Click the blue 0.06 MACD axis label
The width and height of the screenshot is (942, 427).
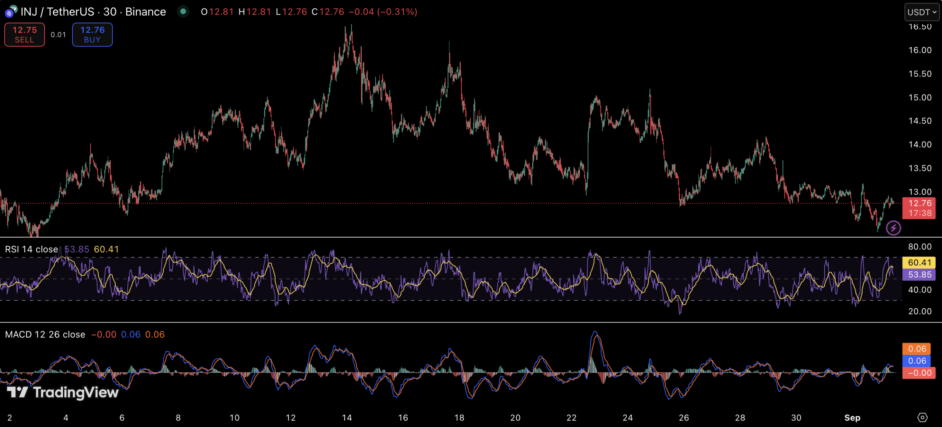tap(917, 361)
